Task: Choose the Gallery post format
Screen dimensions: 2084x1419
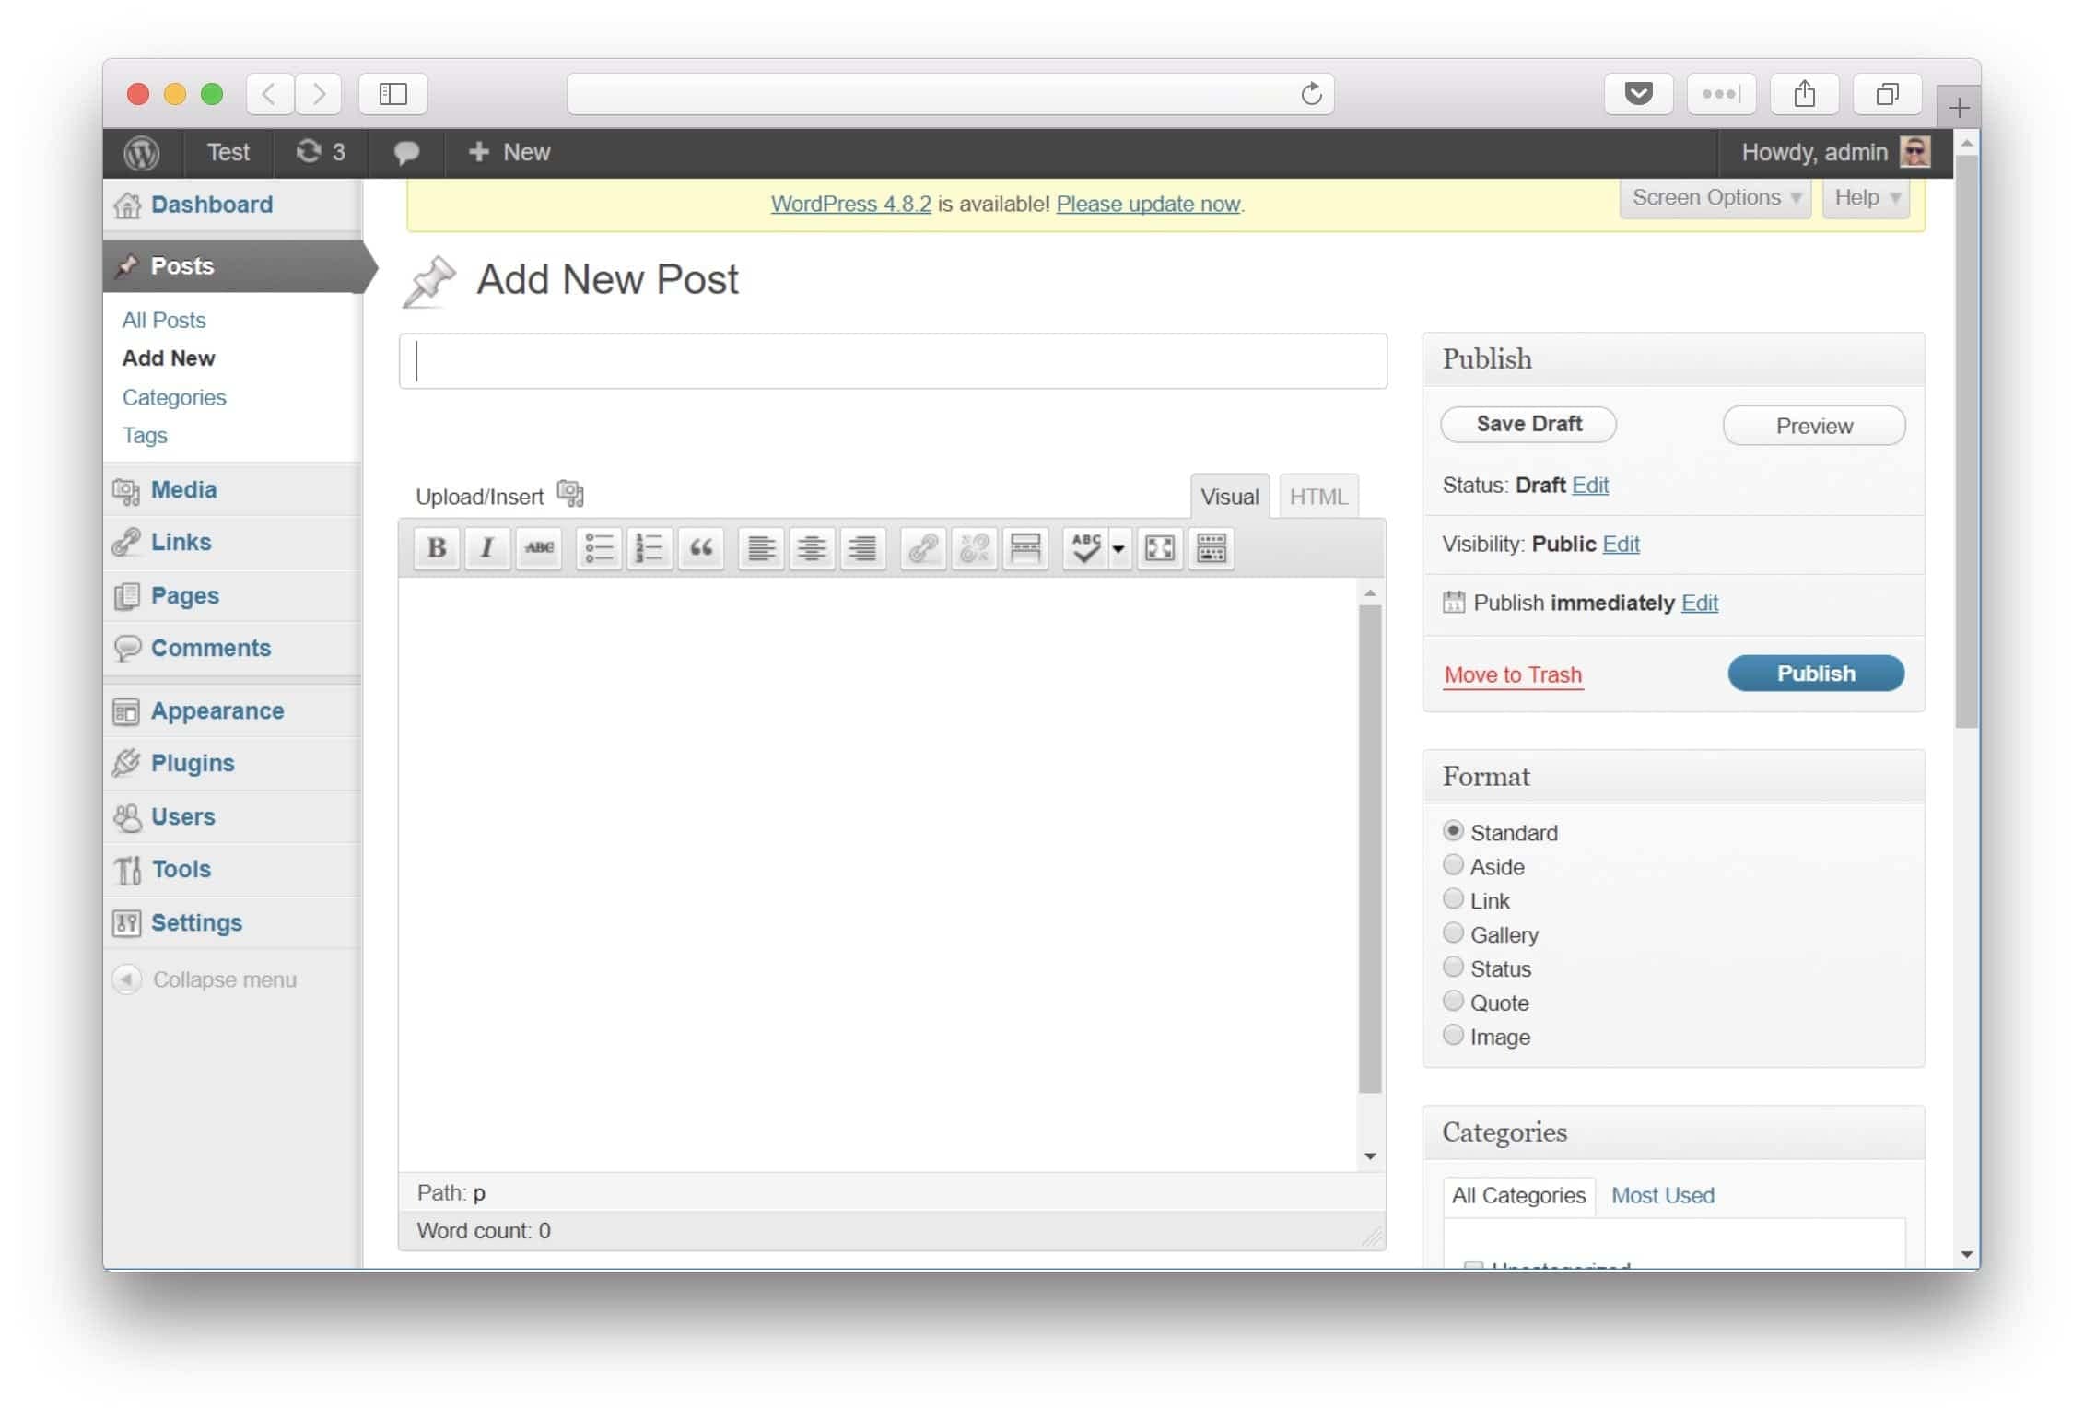Action: pos(1453,933)
